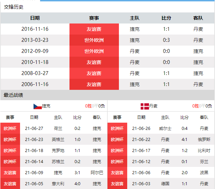
Task: Click 芬兰 away team on 21-06-12
Action: click(204, 162)
